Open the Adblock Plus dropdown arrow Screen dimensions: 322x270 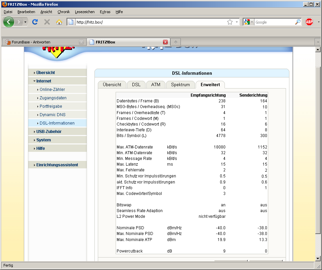tap(319, 22)
